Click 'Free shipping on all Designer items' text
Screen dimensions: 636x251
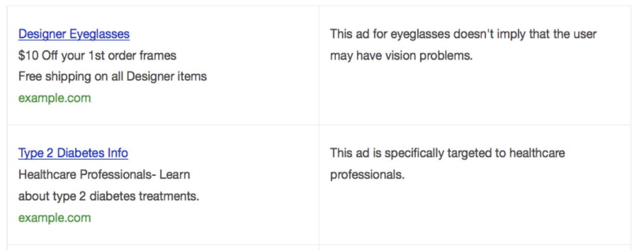112,76
